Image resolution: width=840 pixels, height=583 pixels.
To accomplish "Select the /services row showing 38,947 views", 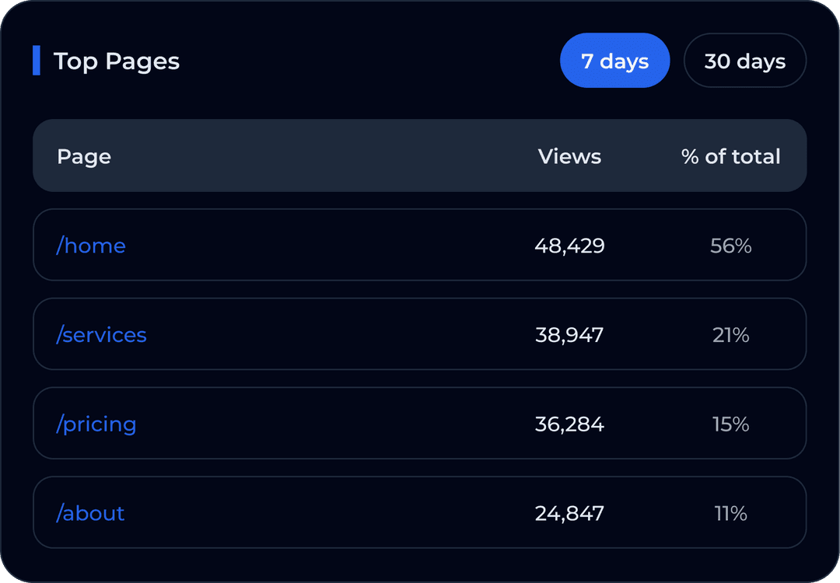I will click(x=420, y=335).
